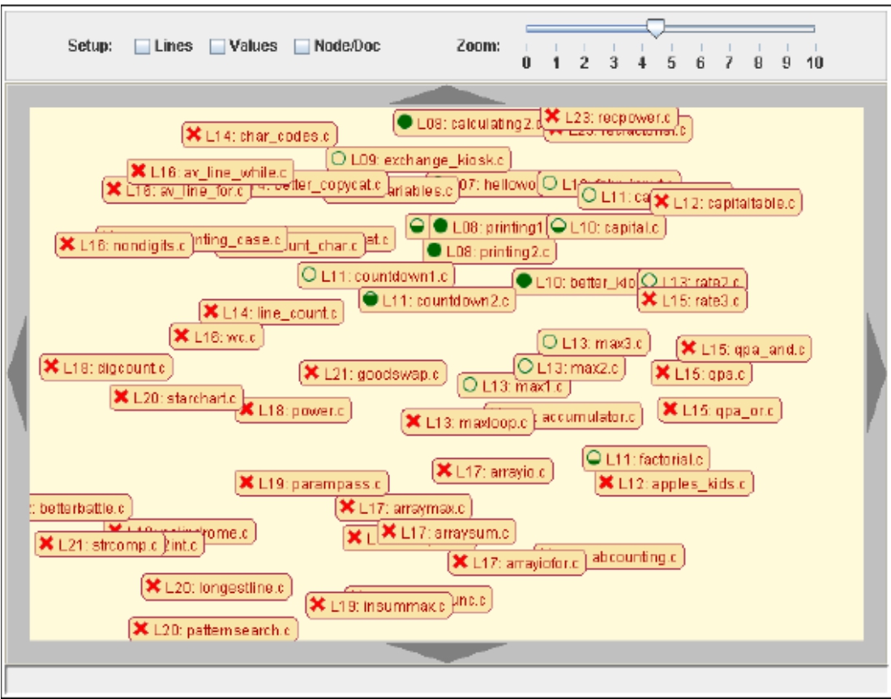891x699 pixels.
Task: Click the empty status field at bottom
Action: tap(447, 679)
